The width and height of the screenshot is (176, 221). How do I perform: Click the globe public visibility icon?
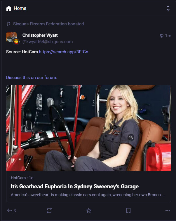click(x=161, y=36)
